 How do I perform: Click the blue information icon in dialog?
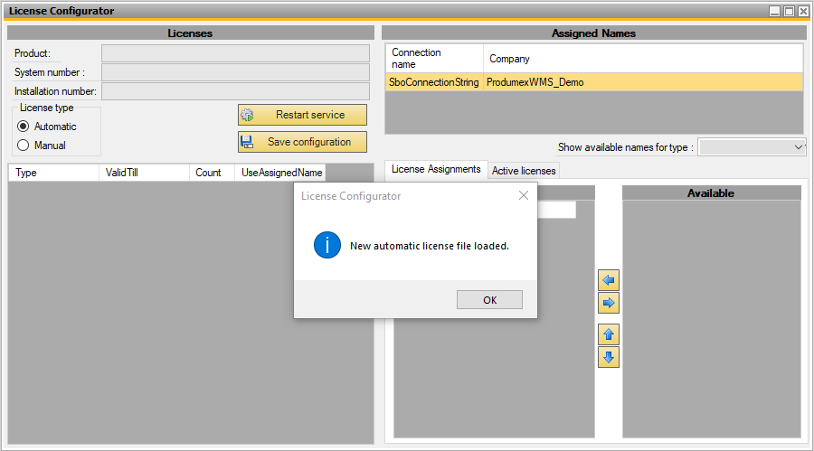[327, 246]
